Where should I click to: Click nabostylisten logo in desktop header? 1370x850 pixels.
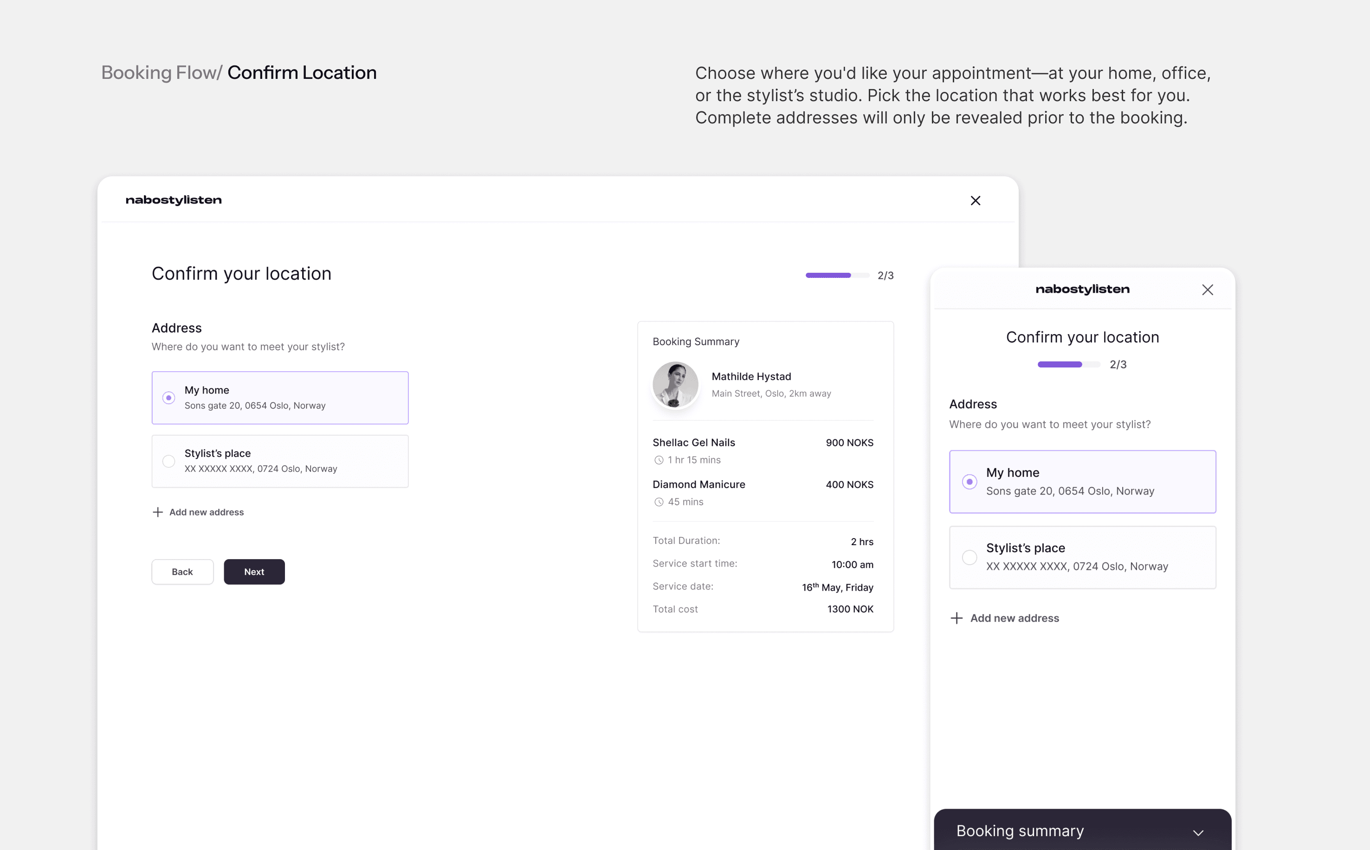pyautogui.click(x=173, y=200)
